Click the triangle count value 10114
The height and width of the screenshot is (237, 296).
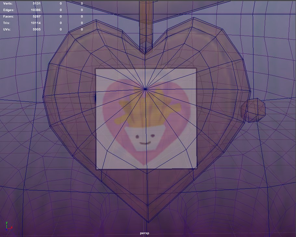point(36,23)
